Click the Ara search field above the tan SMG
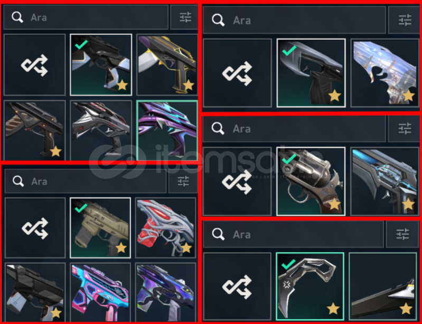 [86, 181]
